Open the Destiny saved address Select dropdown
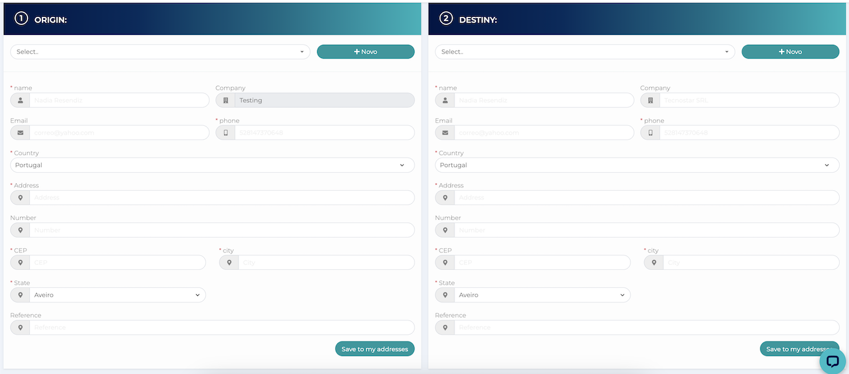Viewport: 849px width, 374px height. 584,52
